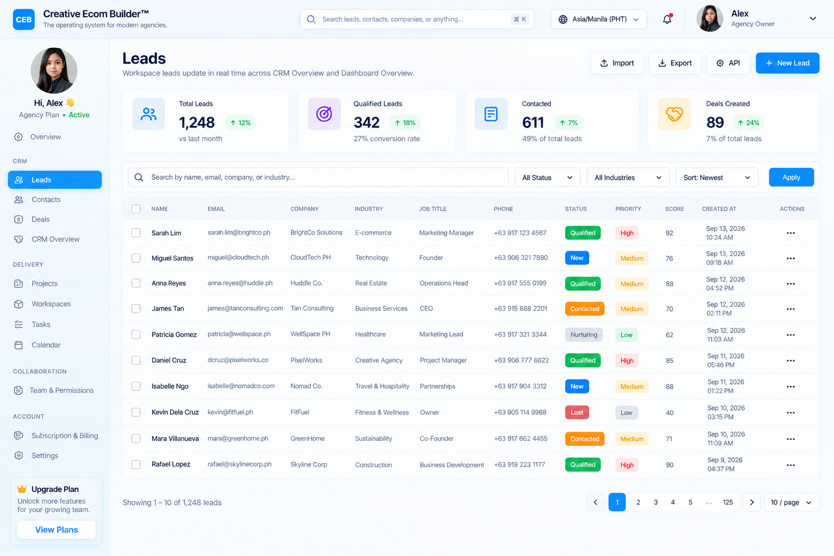Toggle the select-all checkbox in table header
This screenshot has height=556, width=834.
coord(136,209)
